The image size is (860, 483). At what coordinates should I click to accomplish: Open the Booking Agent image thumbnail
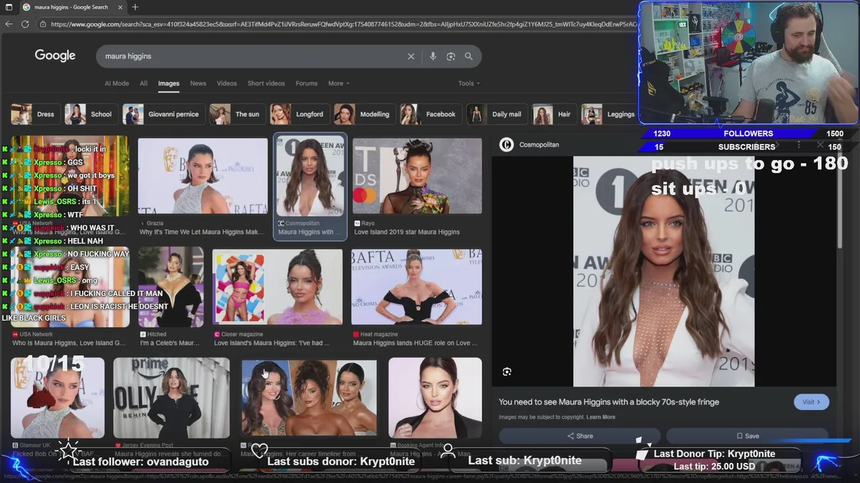(x=435, y=398)
